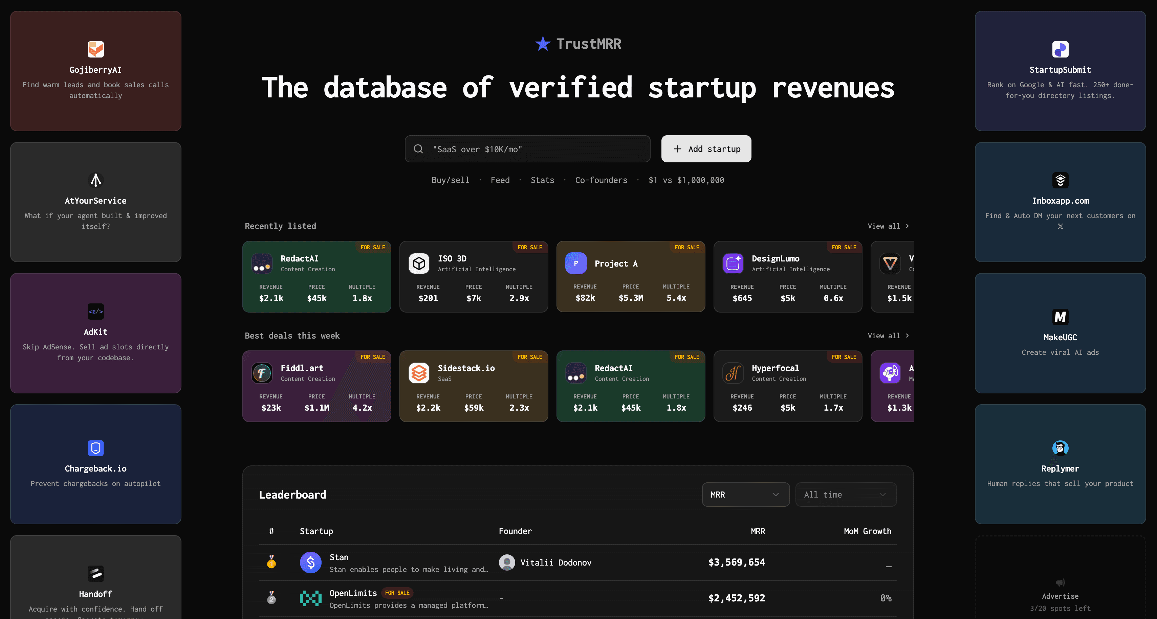Image resolution: width=1157 pixels, height=619 pixels.
Task: Click the AtYourService arrow logo icon
Action: click(x=96, y=180)
